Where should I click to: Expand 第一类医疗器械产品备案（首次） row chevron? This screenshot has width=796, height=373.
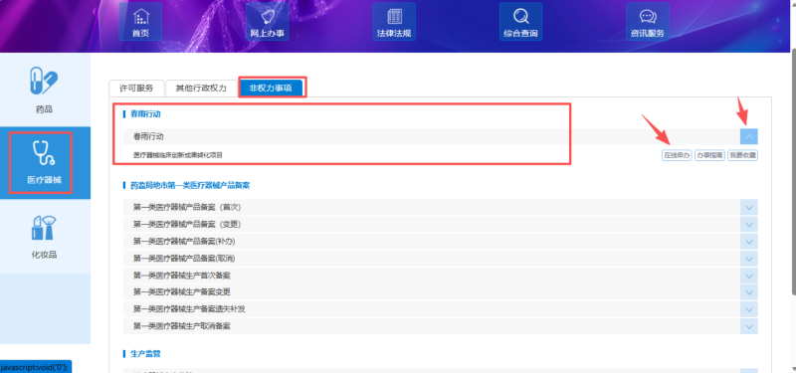pos(749,208)
